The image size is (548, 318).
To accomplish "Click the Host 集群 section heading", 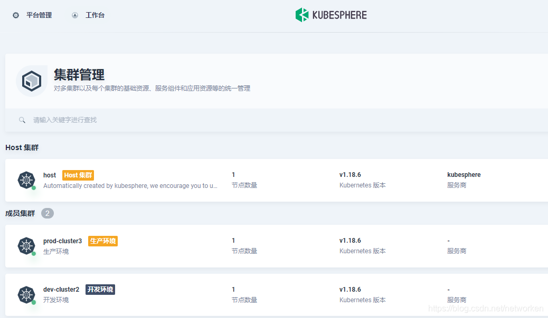I will pyautogui.click(x=22, y=147).
